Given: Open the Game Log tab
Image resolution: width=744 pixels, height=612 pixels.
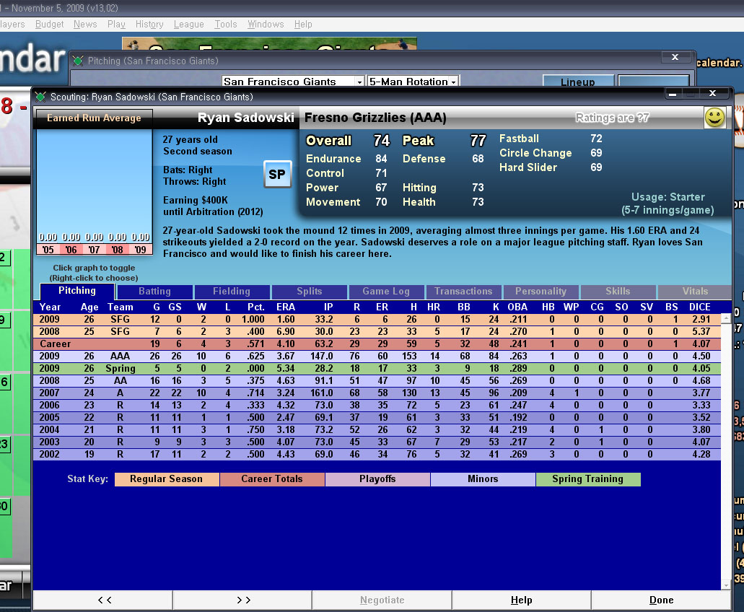Looking at the screenshot, I should pyautogui.click(x=386, y=292).
